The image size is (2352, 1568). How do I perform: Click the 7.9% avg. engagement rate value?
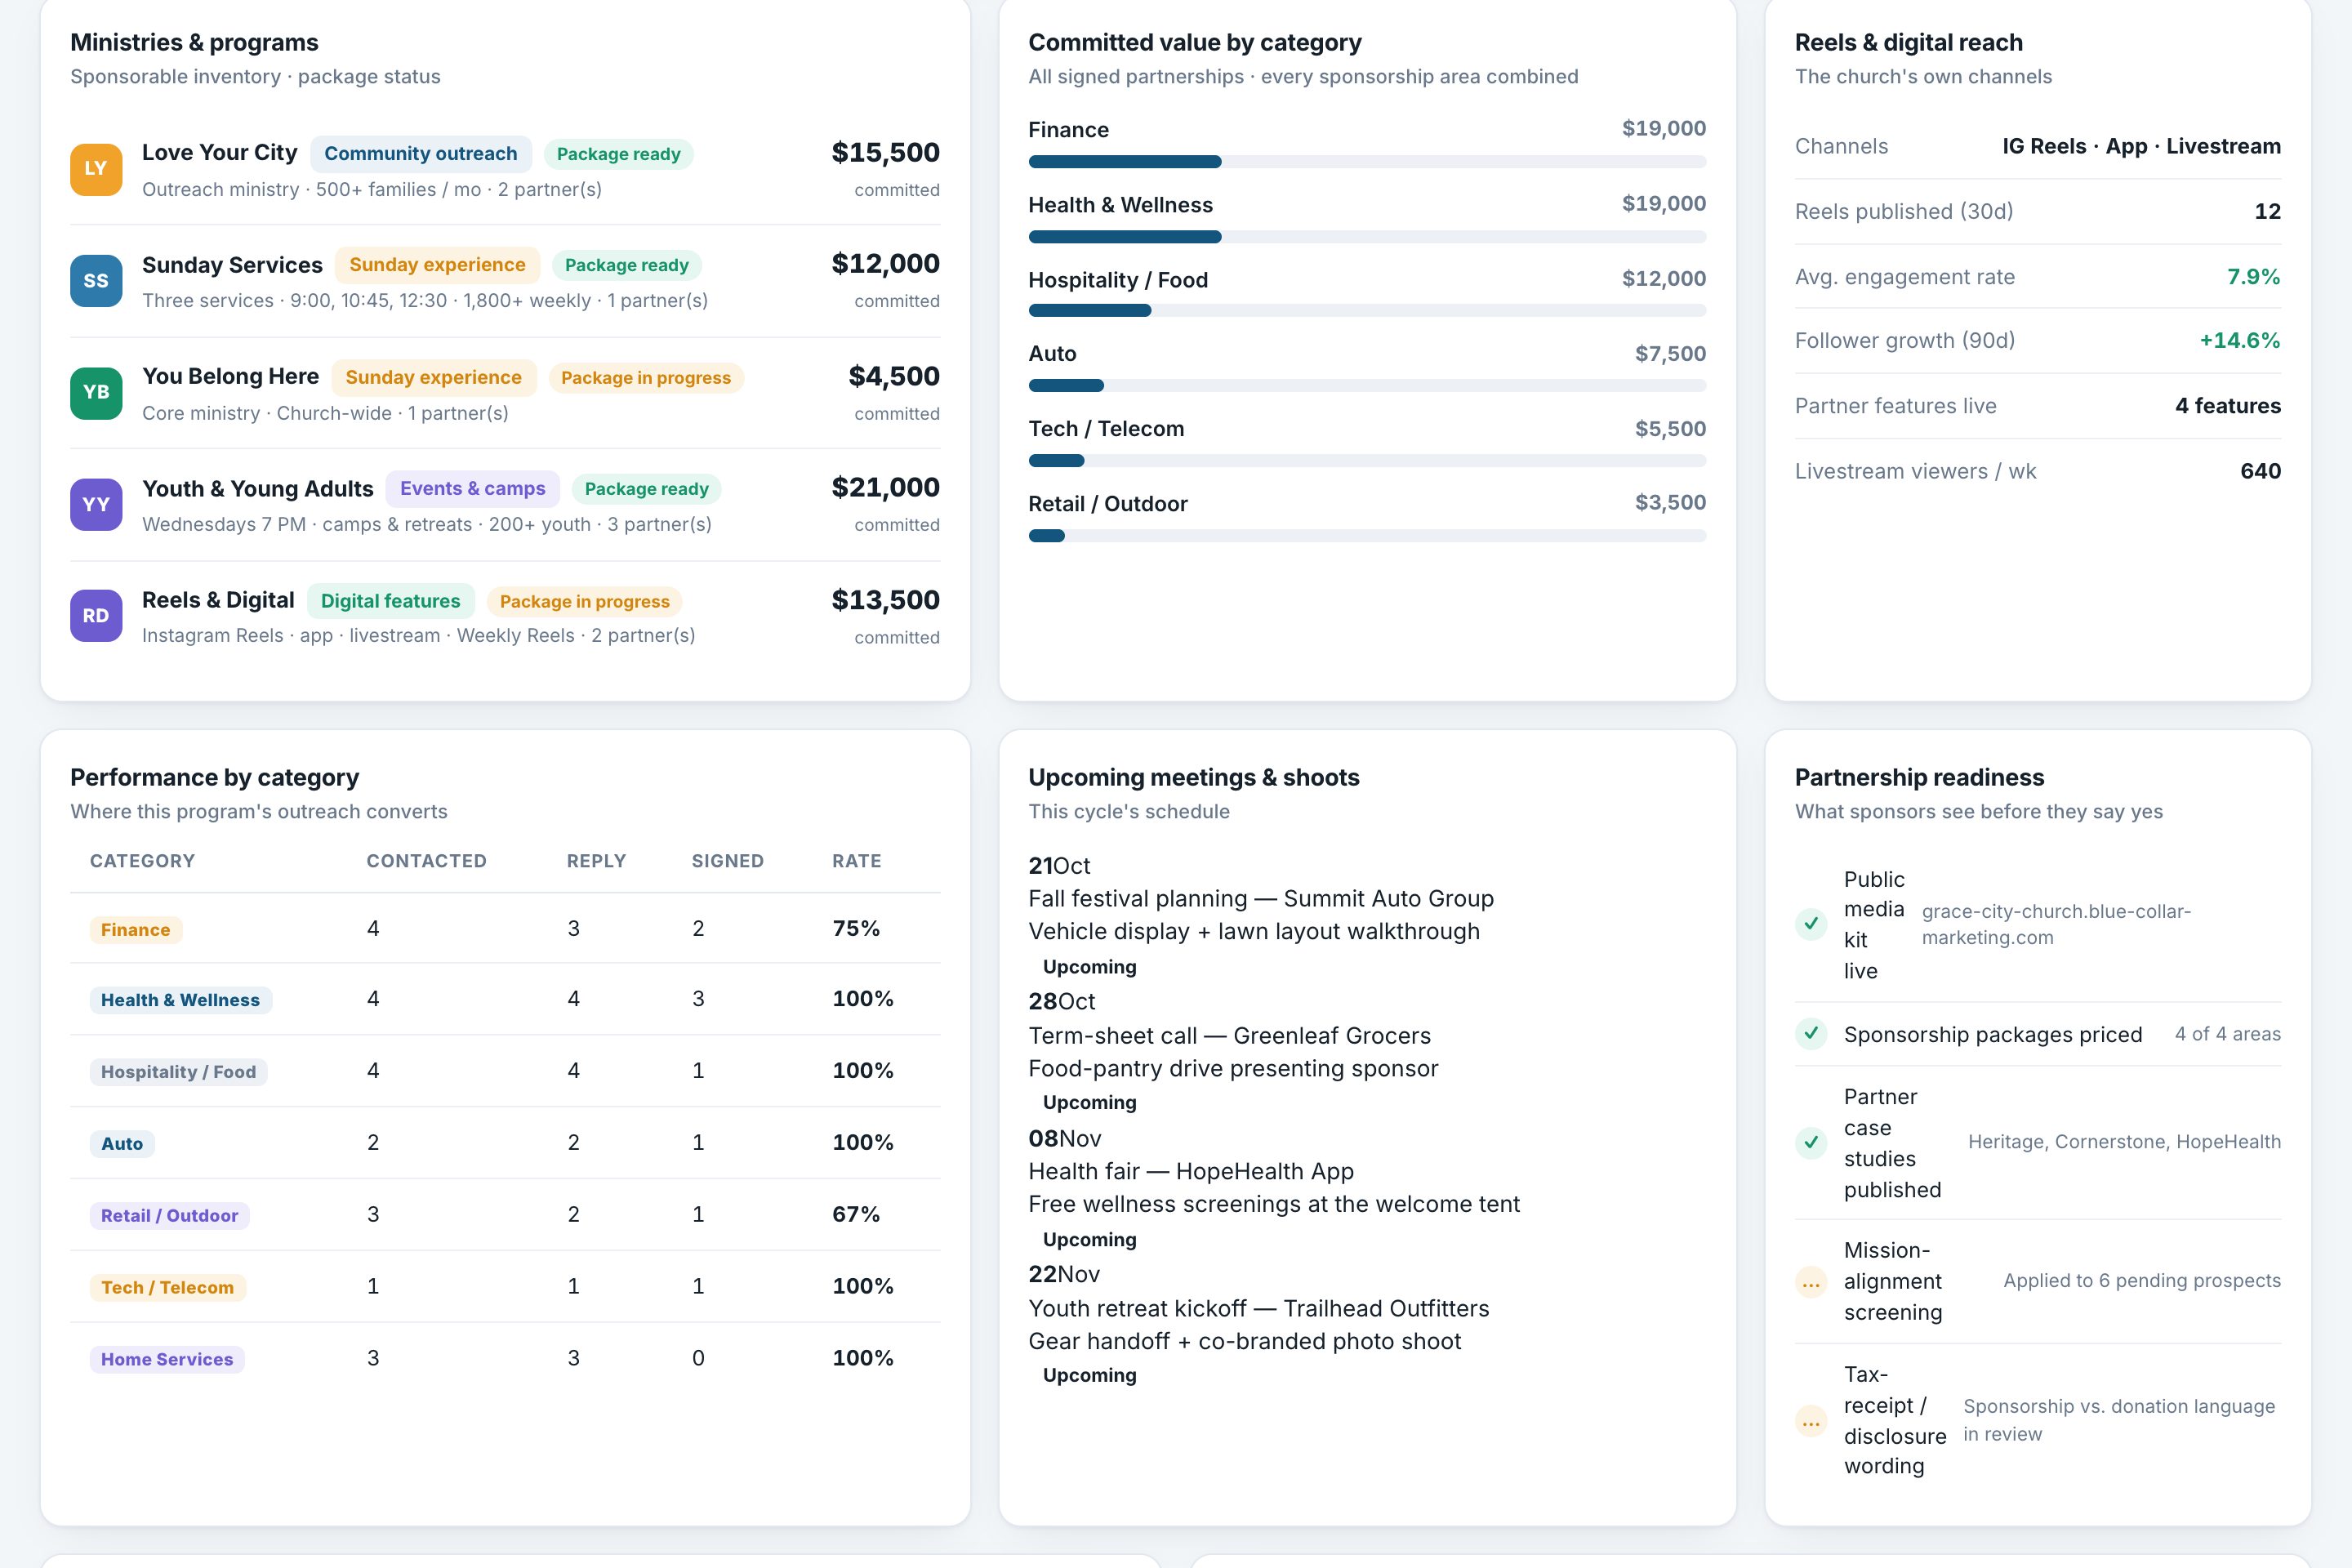click(x=2254, y=277)
